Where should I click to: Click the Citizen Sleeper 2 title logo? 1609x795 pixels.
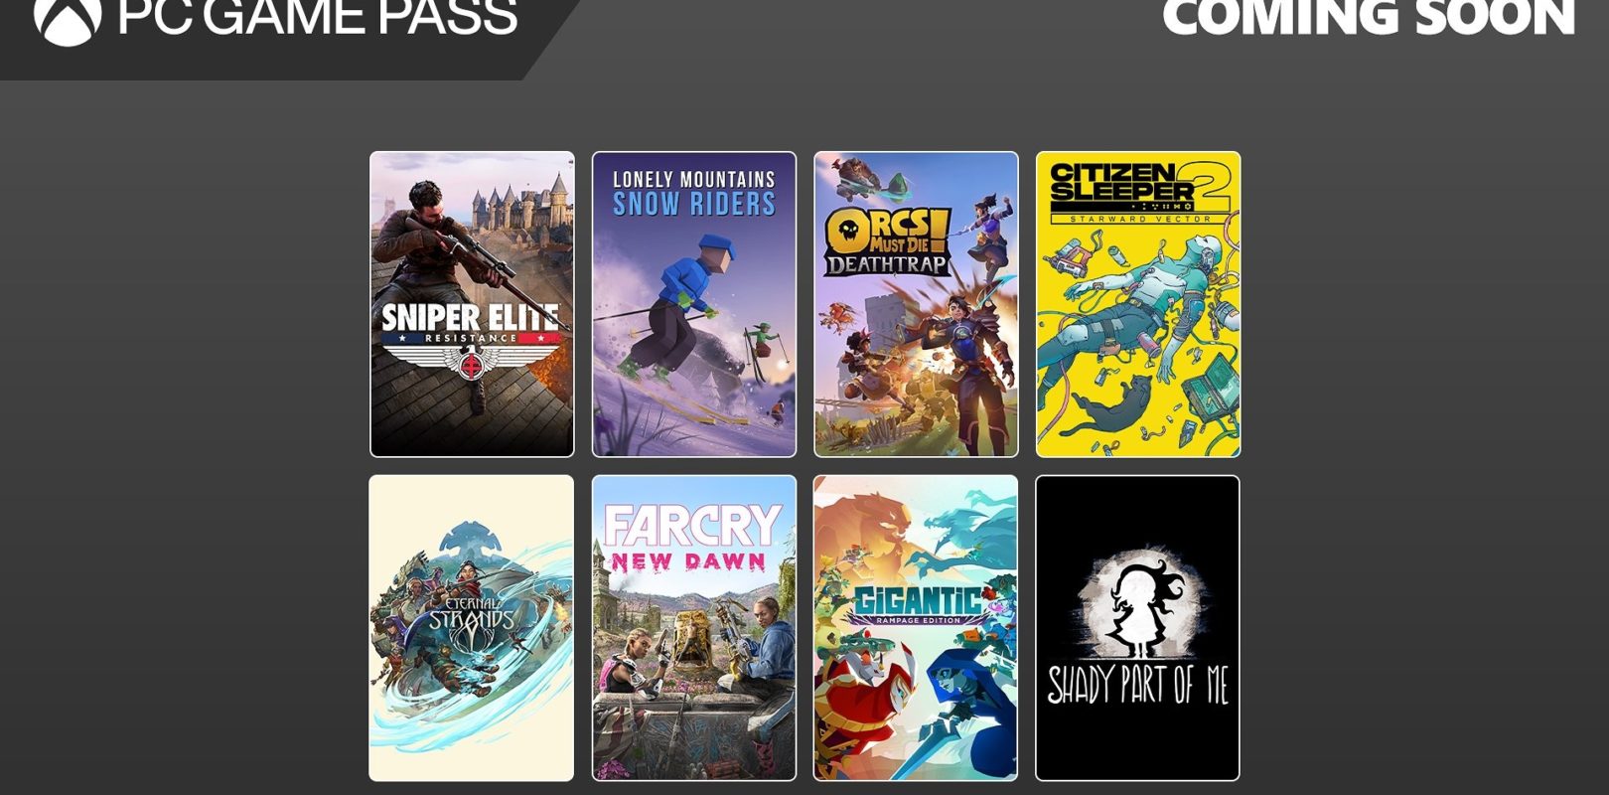pos(1140,193)
